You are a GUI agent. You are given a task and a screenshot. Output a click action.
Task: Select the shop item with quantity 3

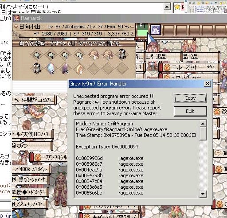click(79, 55)
